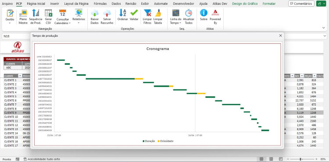Switch to the Página Inicial tab
This screenshot has width=329, height=162.
[x=36, y=4]
